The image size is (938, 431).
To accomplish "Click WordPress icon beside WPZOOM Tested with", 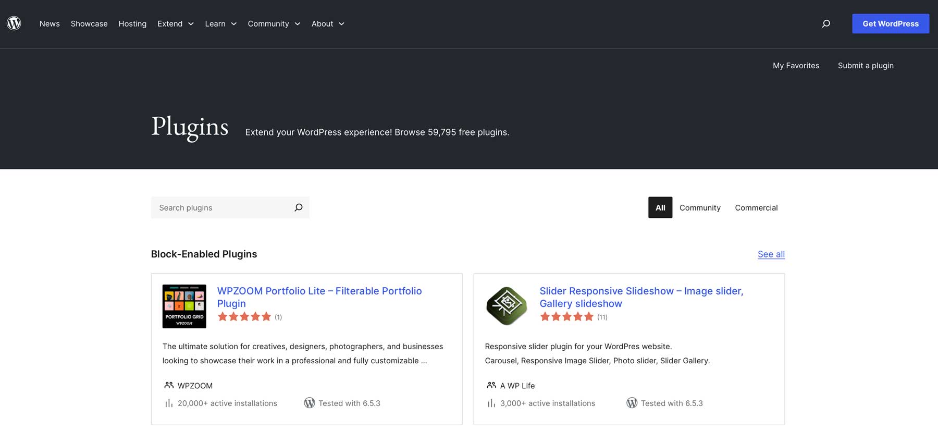I will click(x=310, y=403).
